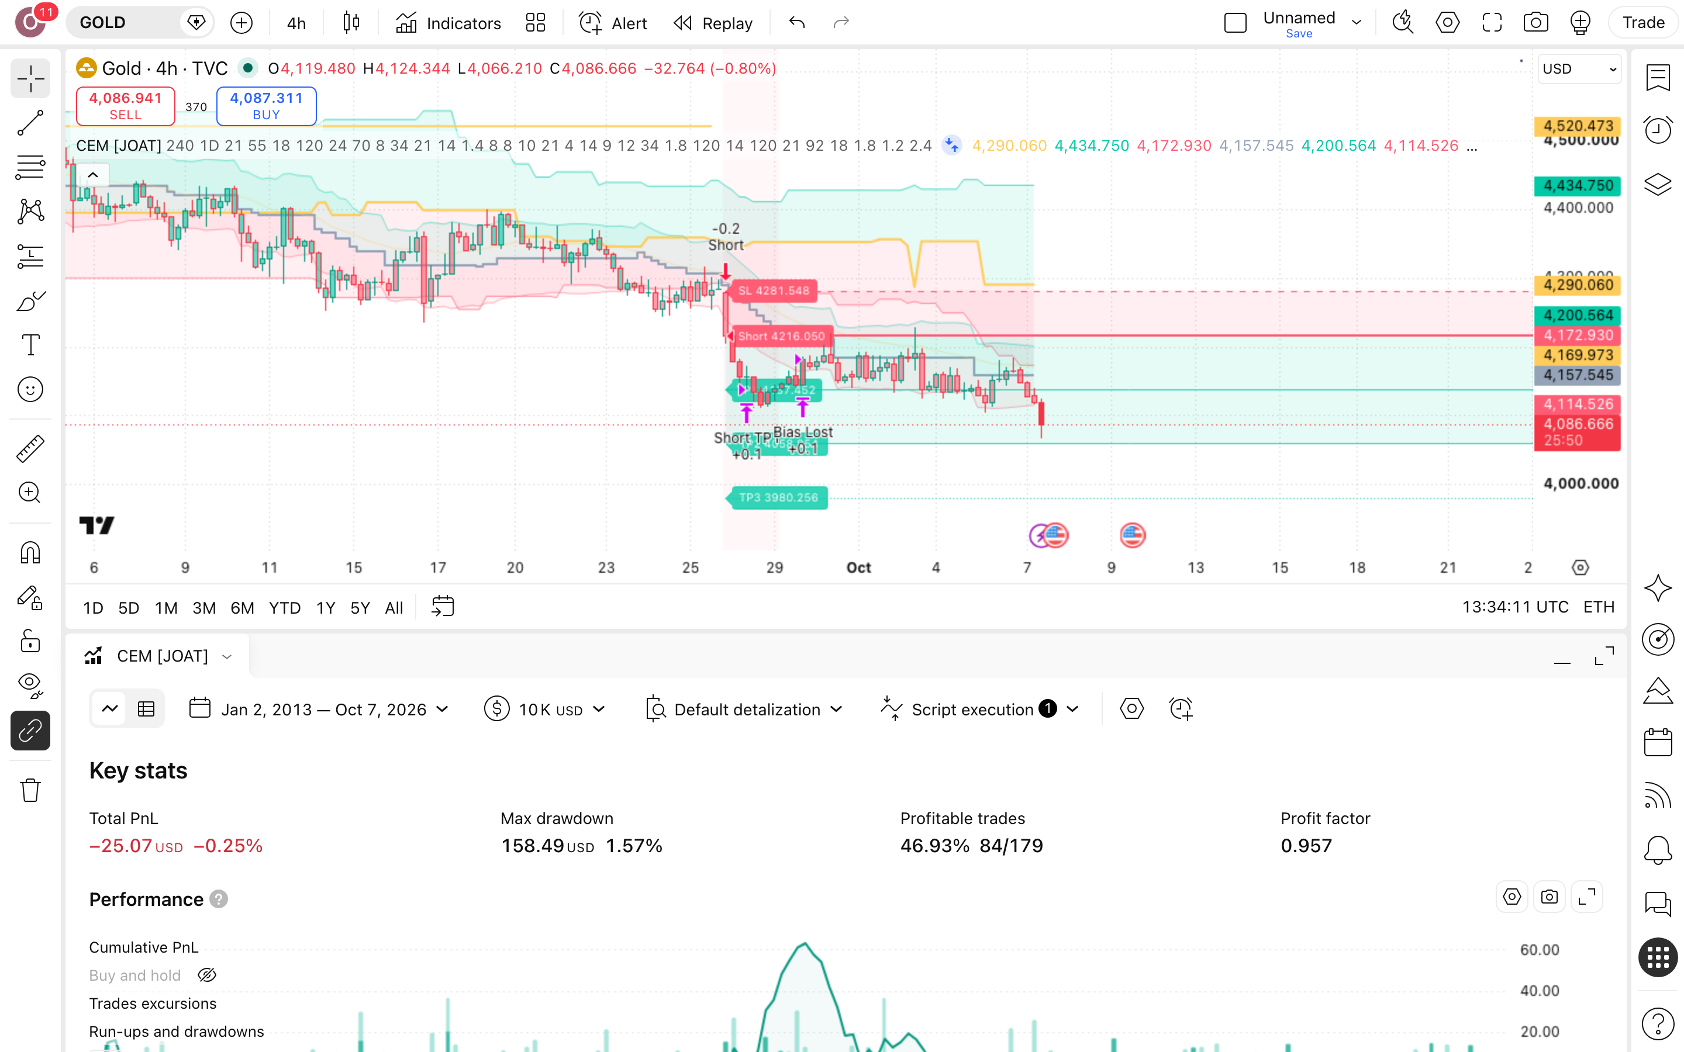This screenshot has width=1684, height=1052.
Task: Expand the backtest date range selector
Action: (319, 709)
